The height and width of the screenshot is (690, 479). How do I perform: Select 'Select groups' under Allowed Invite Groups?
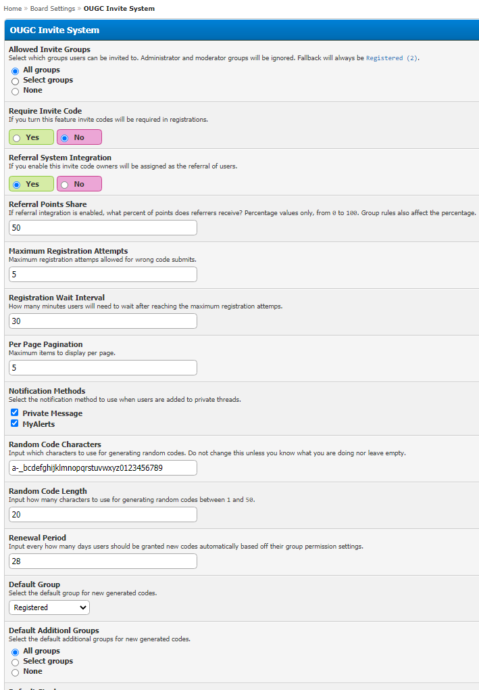coord(16,81)
